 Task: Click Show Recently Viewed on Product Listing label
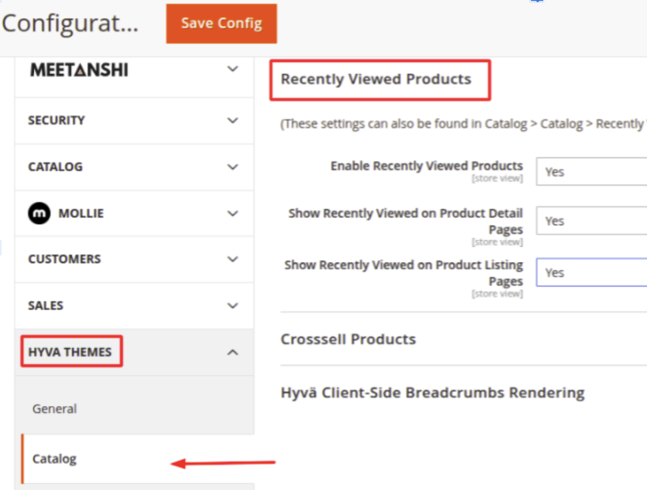click(404, 273)
